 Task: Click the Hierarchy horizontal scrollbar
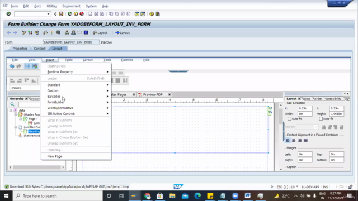(36, 167)
